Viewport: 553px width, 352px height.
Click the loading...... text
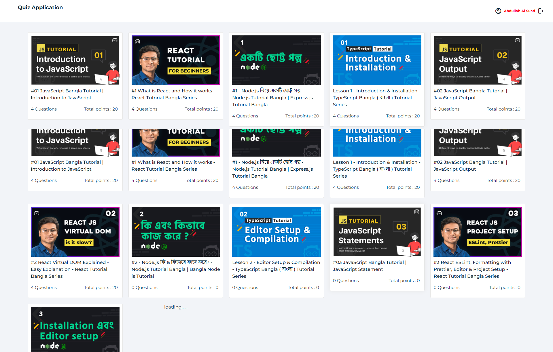pyautogui.click(x=176, y=307)
